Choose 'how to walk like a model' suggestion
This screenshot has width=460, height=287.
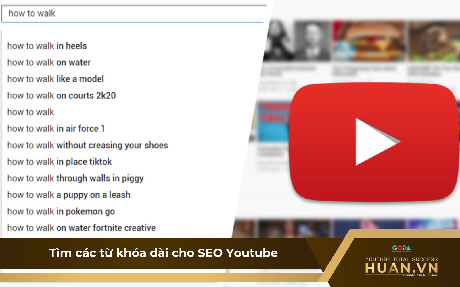(55, 79)
